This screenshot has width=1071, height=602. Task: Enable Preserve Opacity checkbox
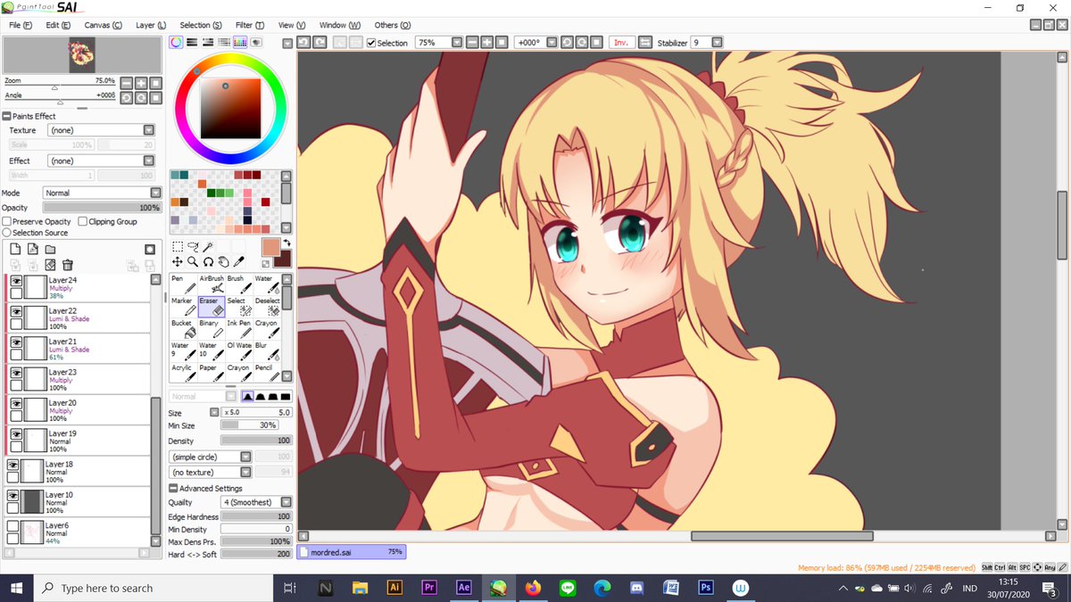pyautogui.click(x=7, y=221)
